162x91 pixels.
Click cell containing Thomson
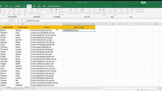pos(8,50)
